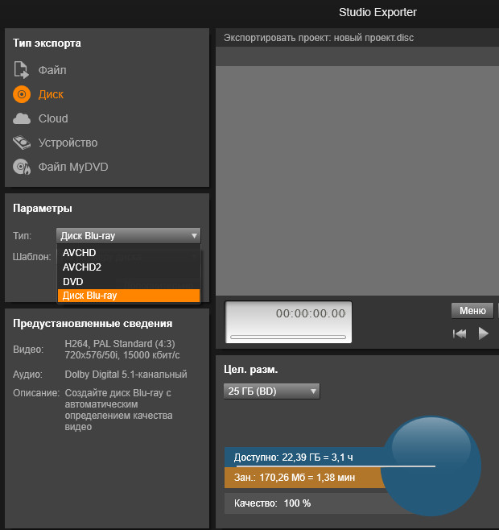The width and height of the screenshot is (499, 530).
Task: Click the Dolby Digital 5.1-канальный audio info
Action: [x=126, y=375]
